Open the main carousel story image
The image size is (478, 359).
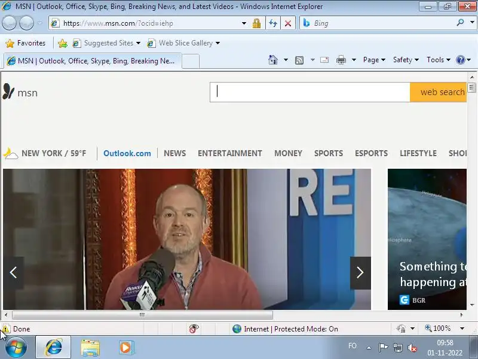(187, 239)
